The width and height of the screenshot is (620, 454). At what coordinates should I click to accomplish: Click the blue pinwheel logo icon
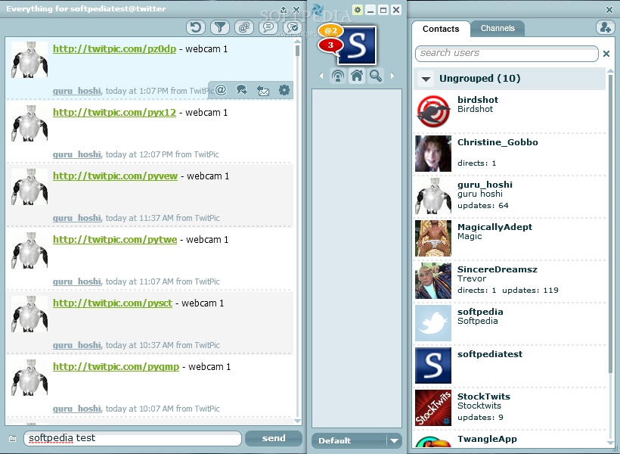point(318,10)
